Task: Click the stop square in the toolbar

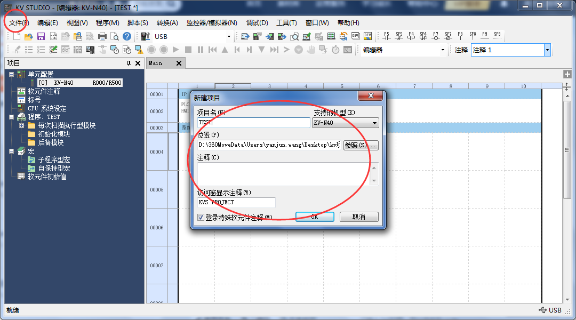Action: (x=188, y=50)
